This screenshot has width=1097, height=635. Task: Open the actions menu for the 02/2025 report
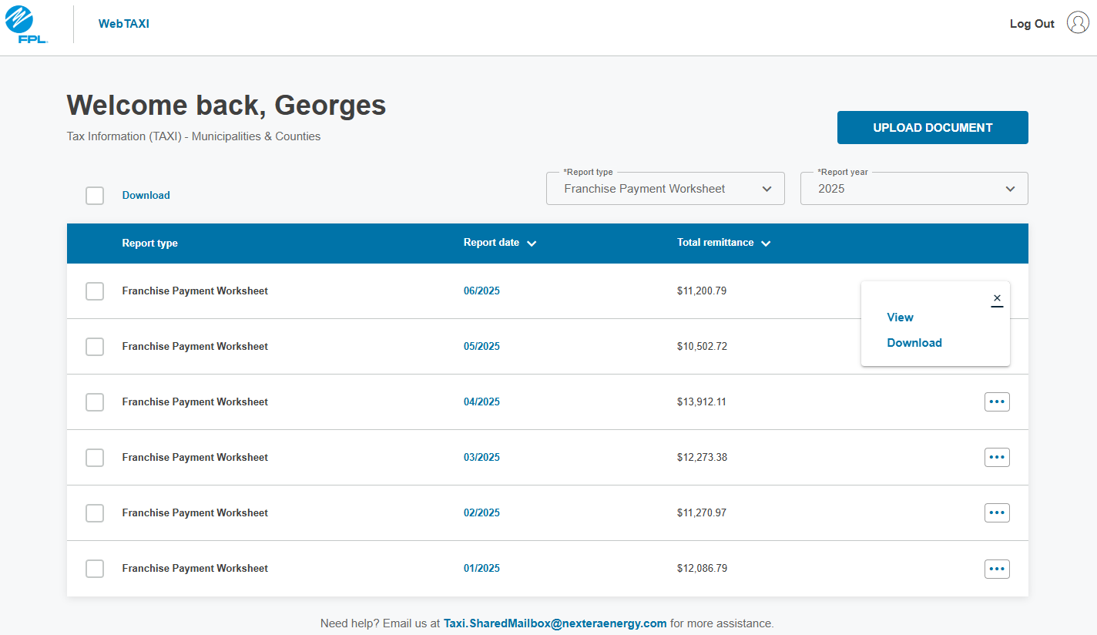coord(997,512)
